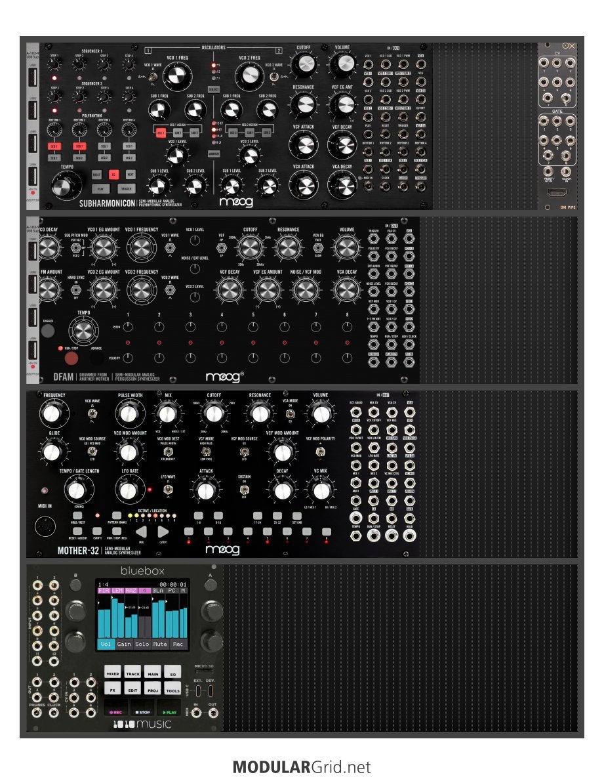Click the DFAM TEMPO knob
Image resolution: width=604 pixels, height=781 pixels.
pos(83,331)
